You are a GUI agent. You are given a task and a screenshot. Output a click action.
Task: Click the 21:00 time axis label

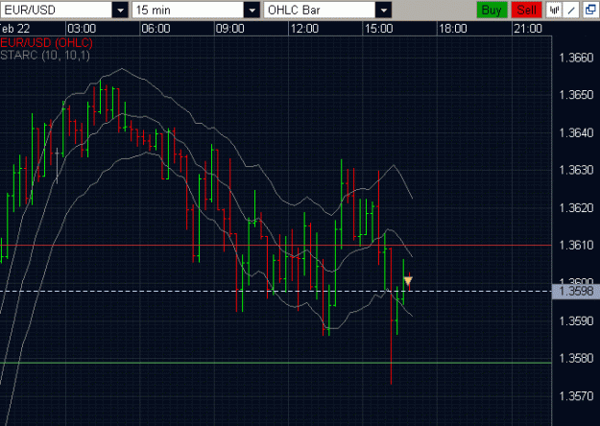[528, 29]
